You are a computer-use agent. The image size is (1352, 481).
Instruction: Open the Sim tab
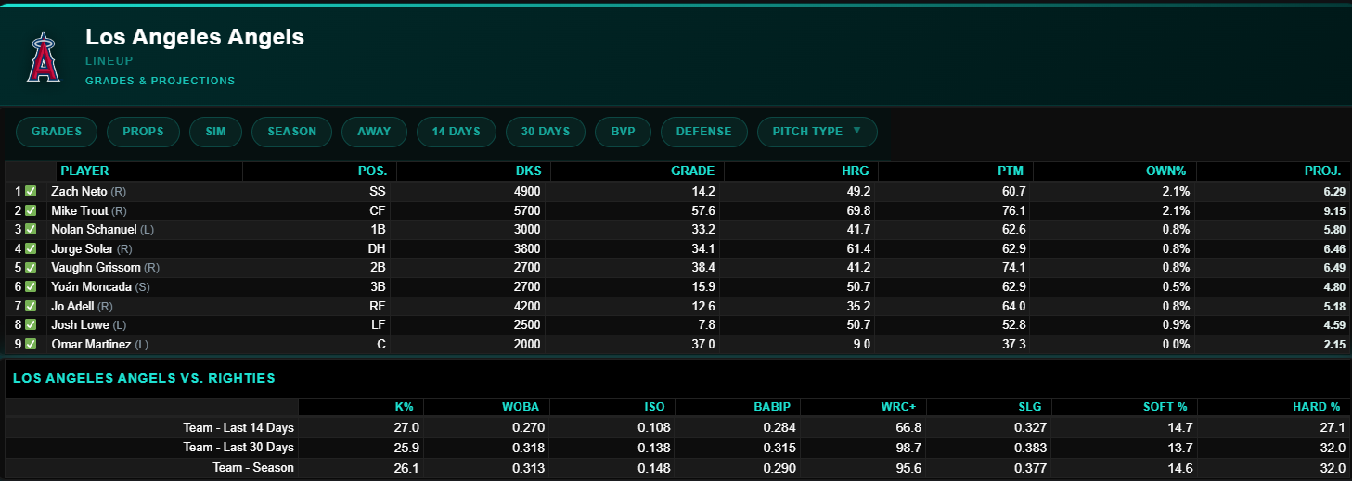(216, 132)
